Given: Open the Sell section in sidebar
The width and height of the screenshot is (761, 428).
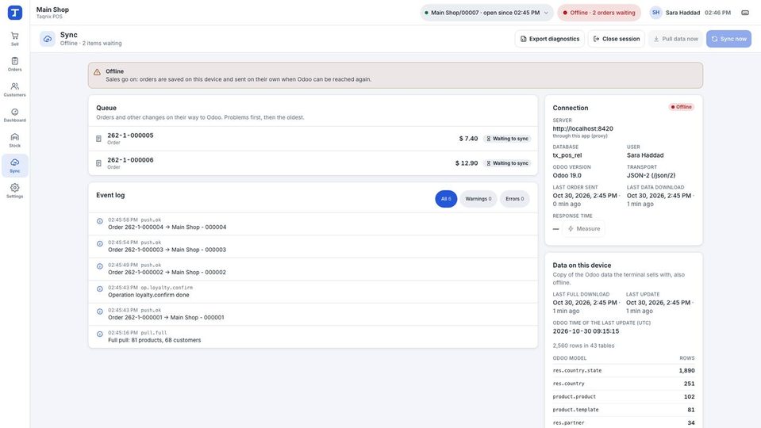Looking at the screenshot, I should click(x=14, y=38).
